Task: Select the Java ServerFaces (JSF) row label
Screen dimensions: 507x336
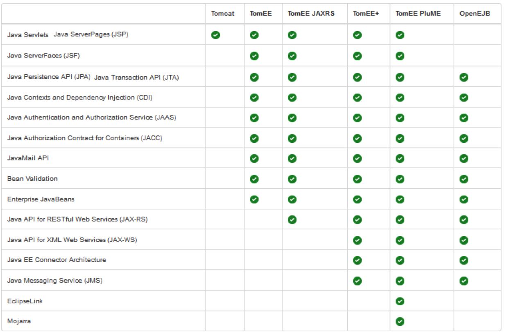Action: (x=43, y=56)
